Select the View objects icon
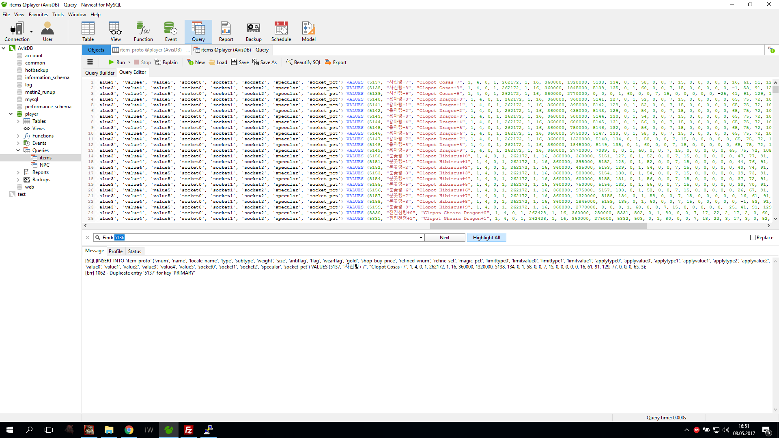 [116, 32]
